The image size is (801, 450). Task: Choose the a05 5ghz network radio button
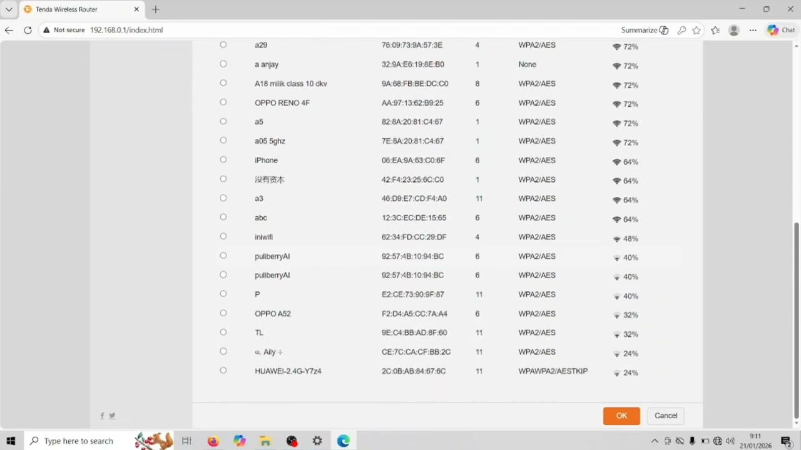(x=223, y=141)
